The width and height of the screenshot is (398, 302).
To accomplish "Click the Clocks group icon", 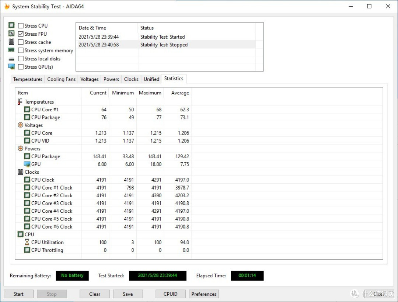I will coord(21,172).
